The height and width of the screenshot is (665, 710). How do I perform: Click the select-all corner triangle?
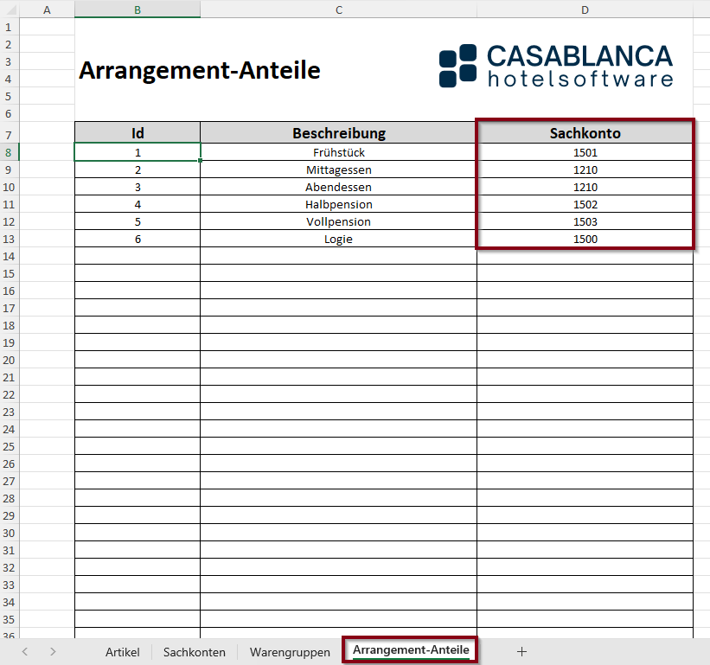[10, 10]
